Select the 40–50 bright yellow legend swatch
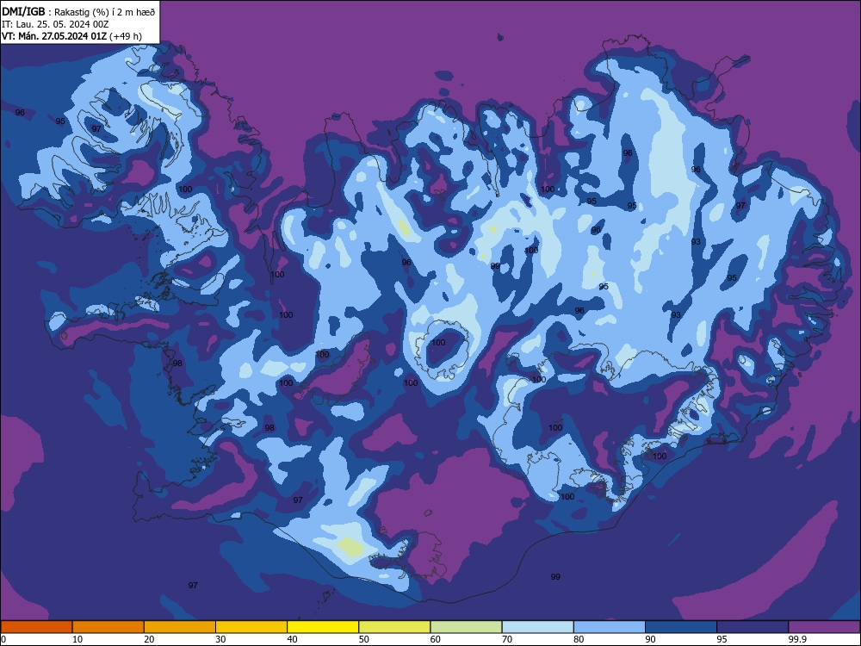This screenshot has width=861, height=646. (x=323, y=627)
